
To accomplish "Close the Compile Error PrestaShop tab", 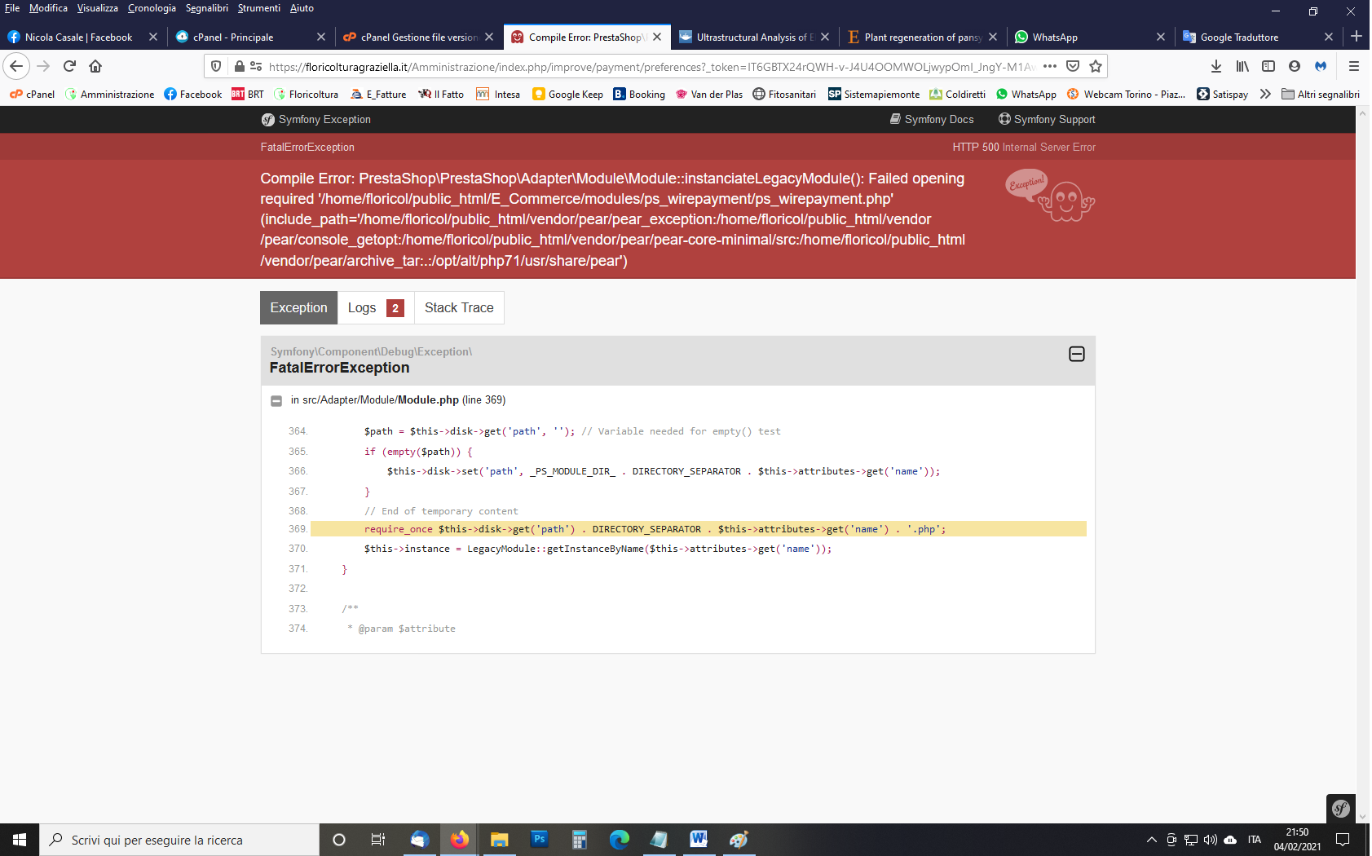I will (657, 37).
